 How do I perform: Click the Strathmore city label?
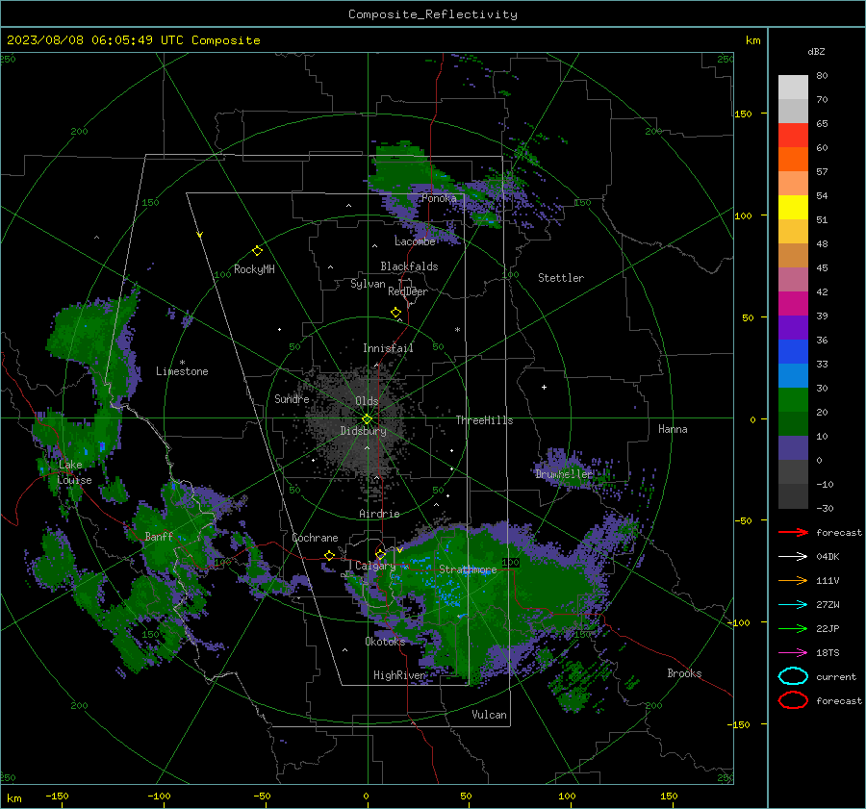pos(468,569)
